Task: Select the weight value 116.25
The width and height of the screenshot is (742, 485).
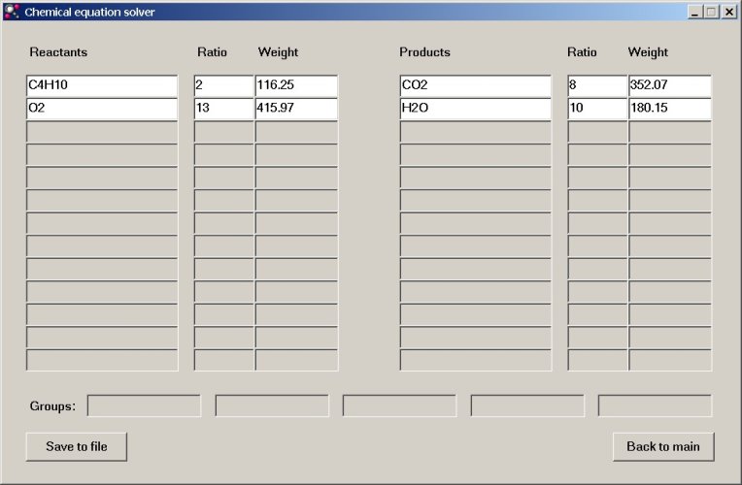Action: pyautogui.click(x=297, y=85)
